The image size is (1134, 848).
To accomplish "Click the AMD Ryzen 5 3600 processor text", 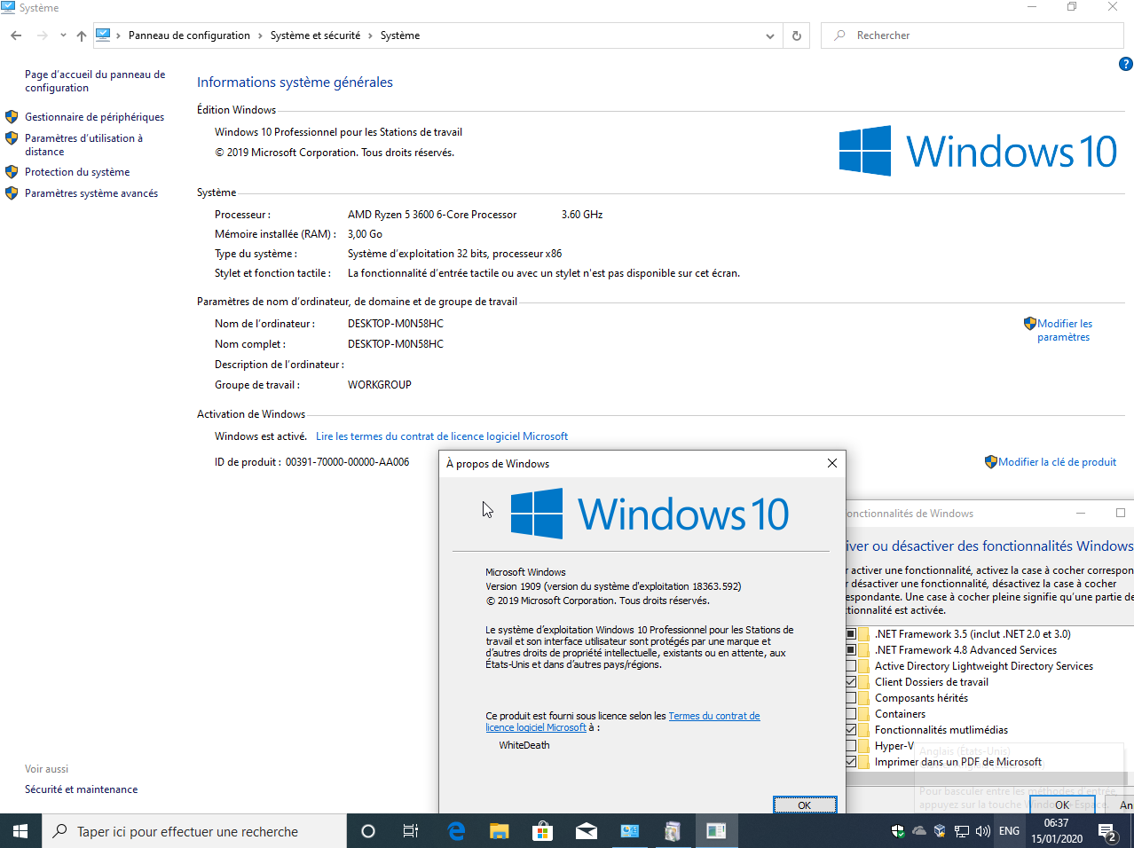I will tap(432, 215).
